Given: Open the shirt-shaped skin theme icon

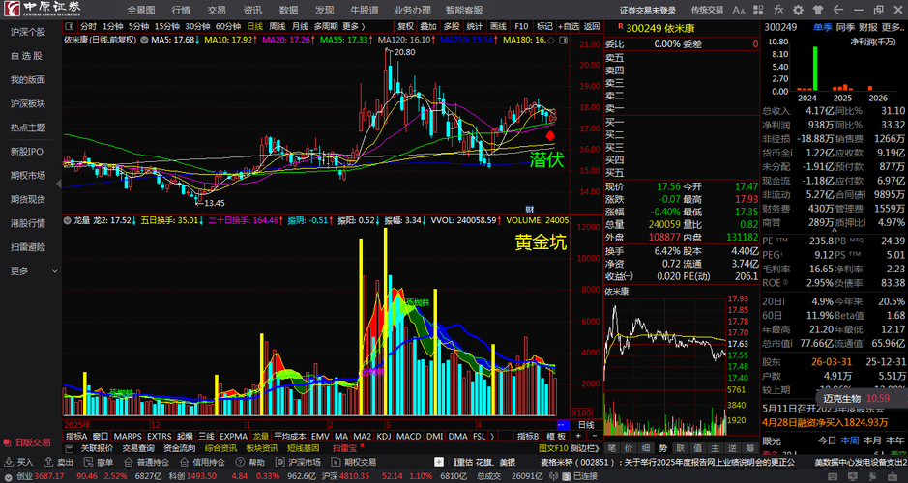Looking at the screenshot, I should click(818, 10).
